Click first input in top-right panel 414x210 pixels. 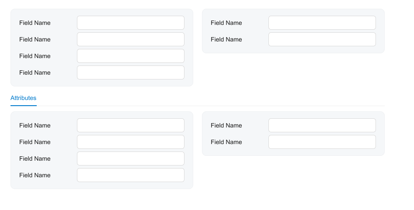tap(322, 23)
